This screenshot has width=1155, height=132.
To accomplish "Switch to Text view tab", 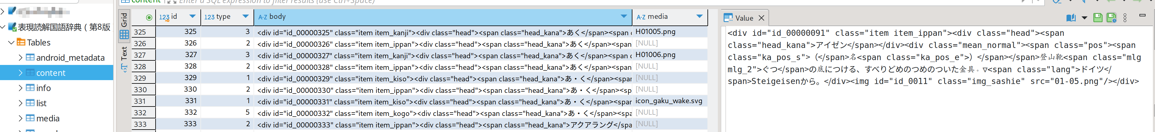I will click(x=124, y=59).
